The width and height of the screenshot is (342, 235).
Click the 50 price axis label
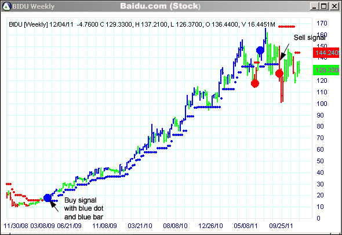click(x=320, y=161)
